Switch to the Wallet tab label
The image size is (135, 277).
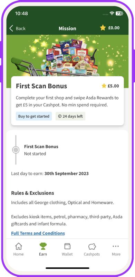(67, 254)
